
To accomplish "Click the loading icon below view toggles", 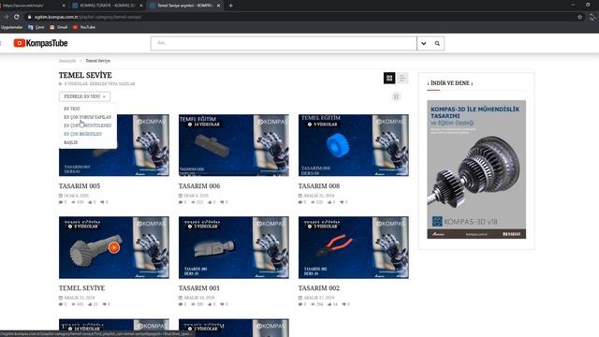I will coord(396,96).
